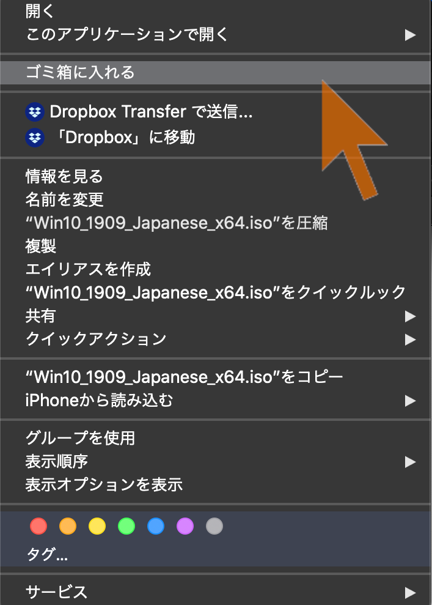Expand arrow next to iPhoneから読み込む
This screenshot has width=432, height=605.
[x=410, y=401]
